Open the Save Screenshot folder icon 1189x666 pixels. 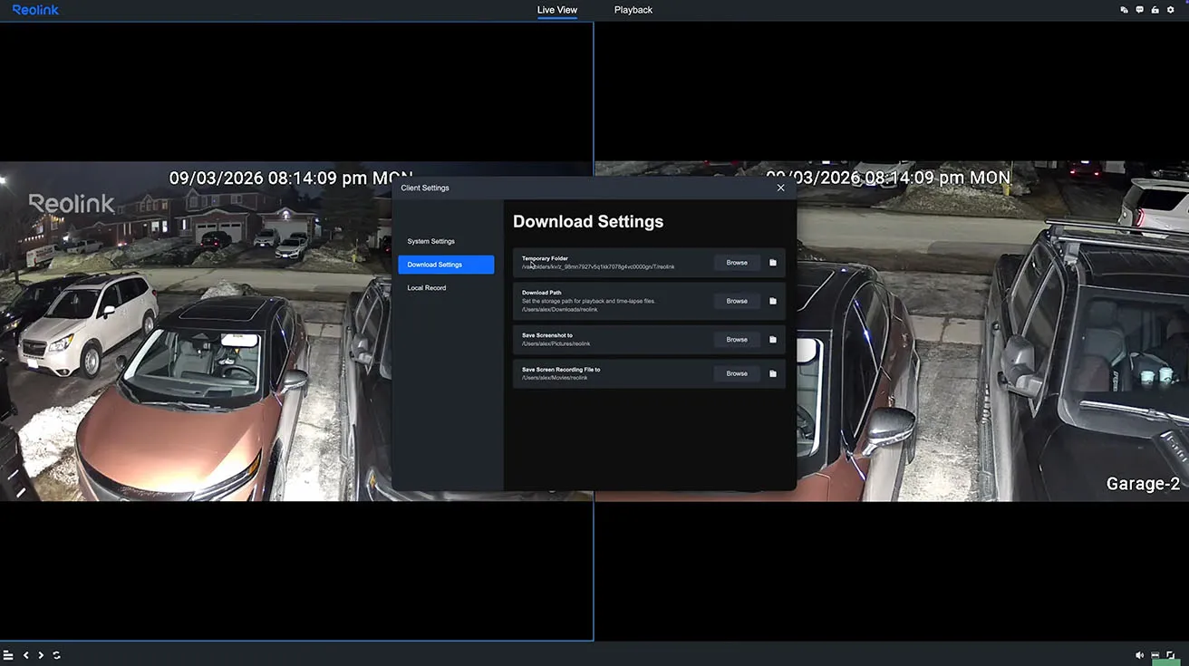[x=773, y=340]
